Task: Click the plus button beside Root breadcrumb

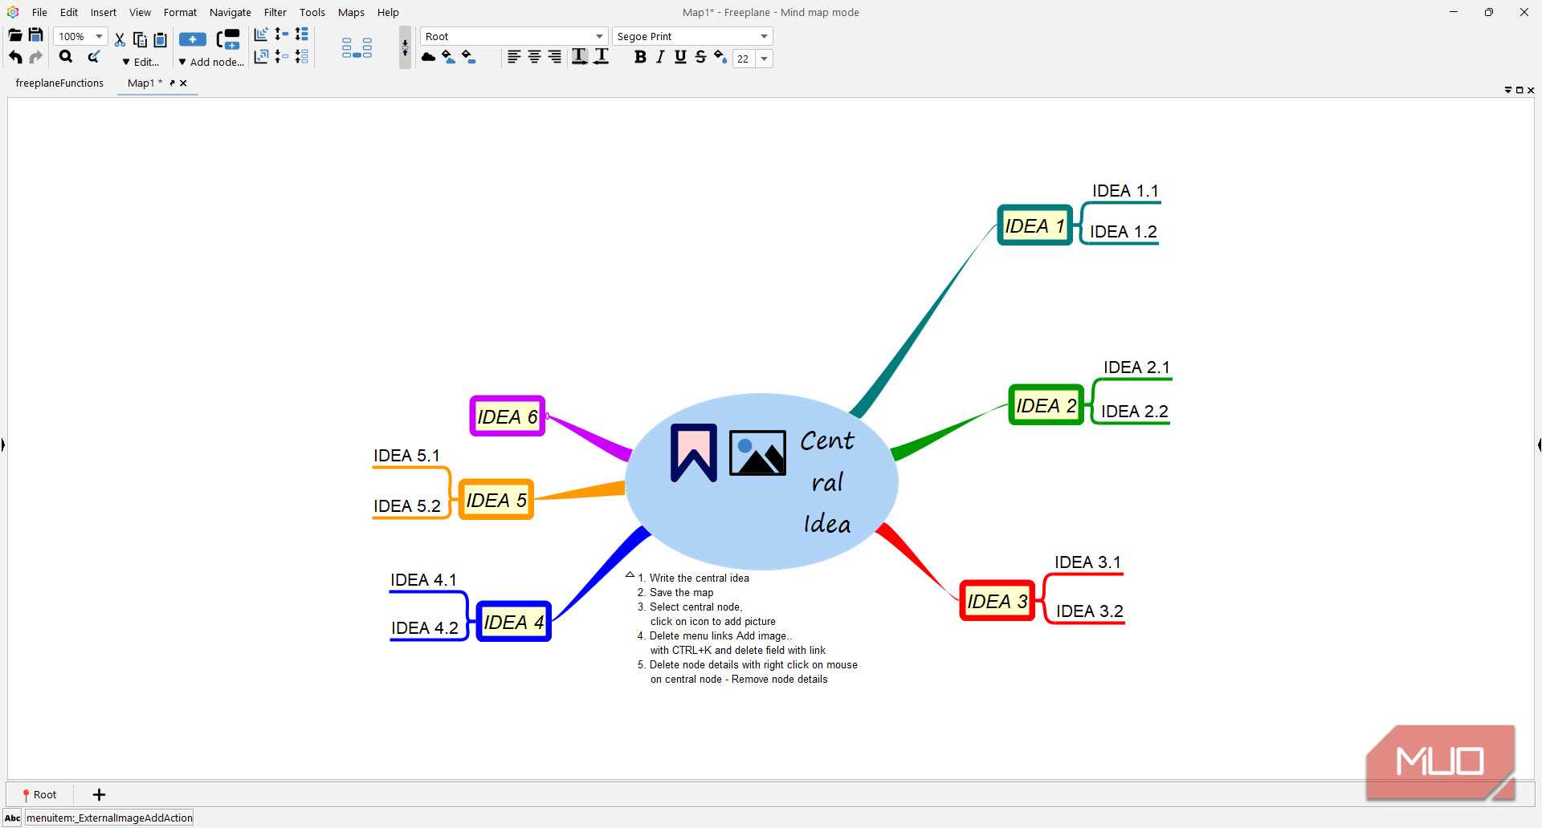Action: [x=99, y=794]
